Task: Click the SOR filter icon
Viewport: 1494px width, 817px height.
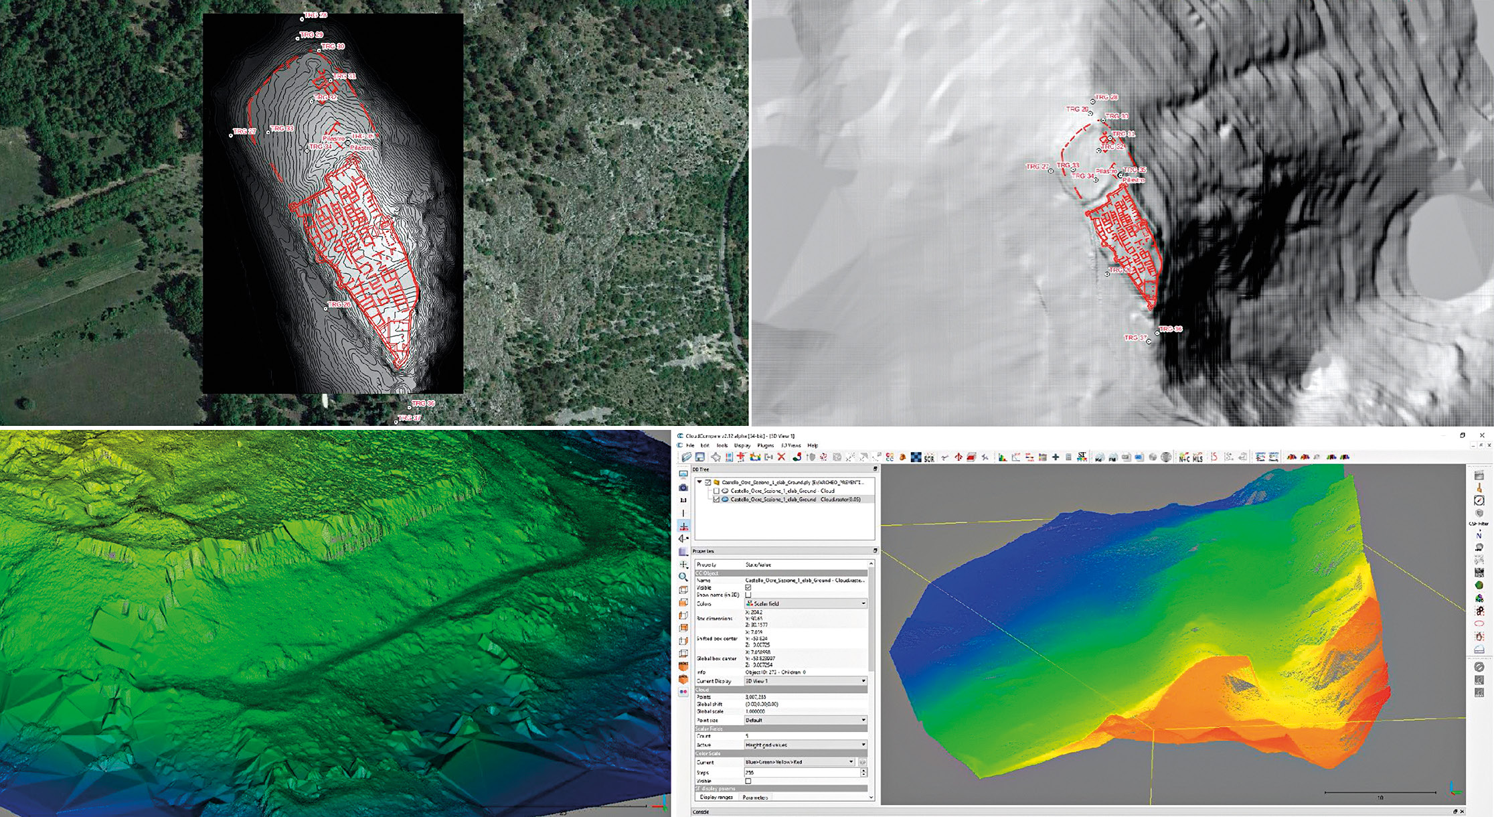Action: [929, 457]
